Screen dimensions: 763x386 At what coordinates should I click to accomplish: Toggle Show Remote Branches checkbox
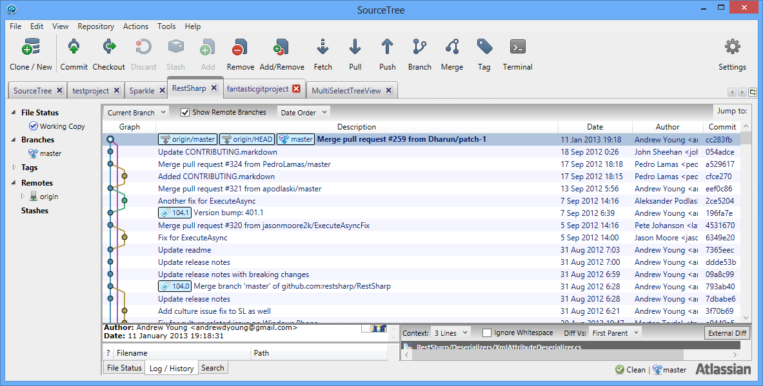pos(185,112)
